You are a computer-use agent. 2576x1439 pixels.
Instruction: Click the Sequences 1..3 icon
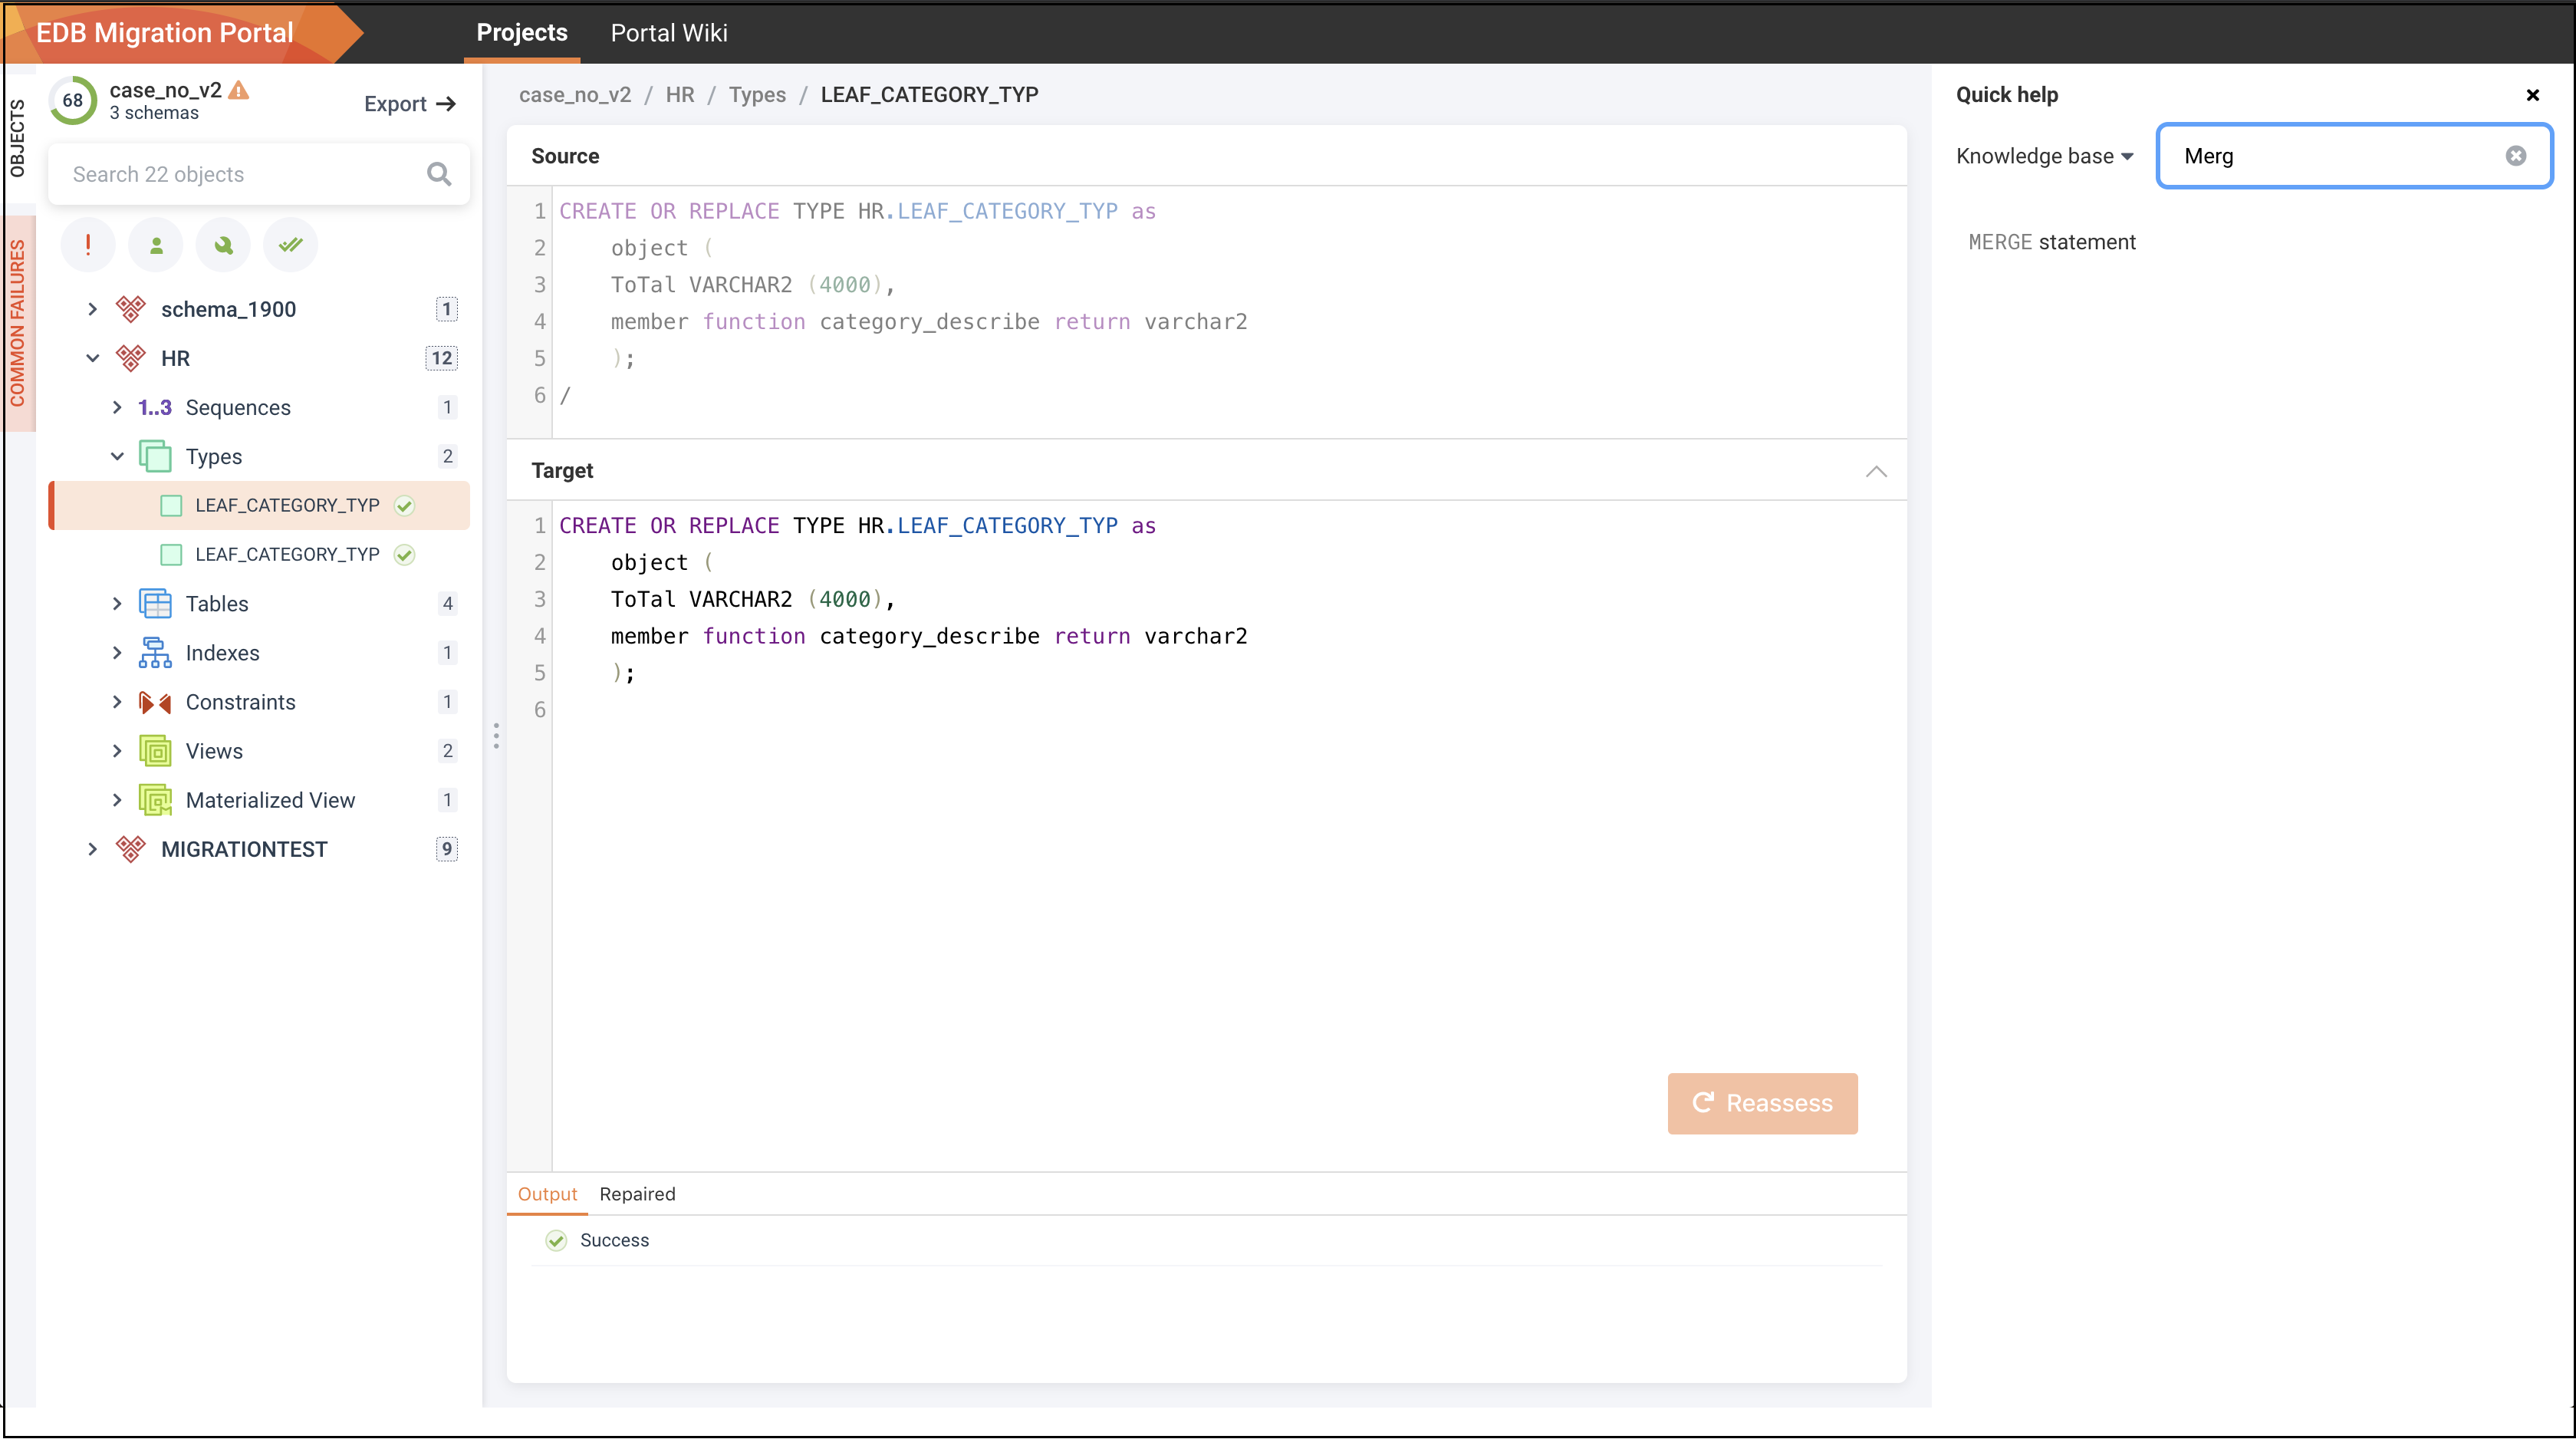tap(155, 407)
